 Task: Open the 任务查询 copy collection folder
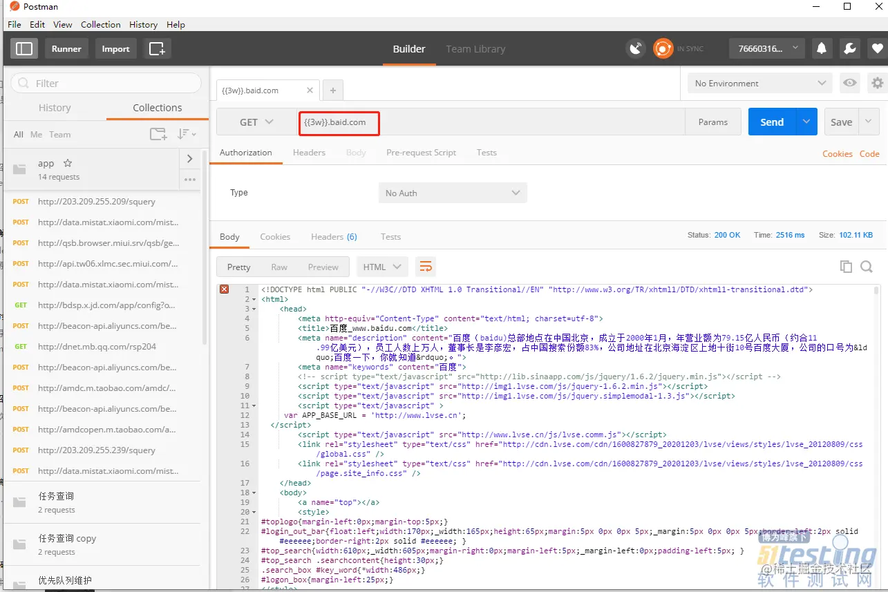point(102,544)
